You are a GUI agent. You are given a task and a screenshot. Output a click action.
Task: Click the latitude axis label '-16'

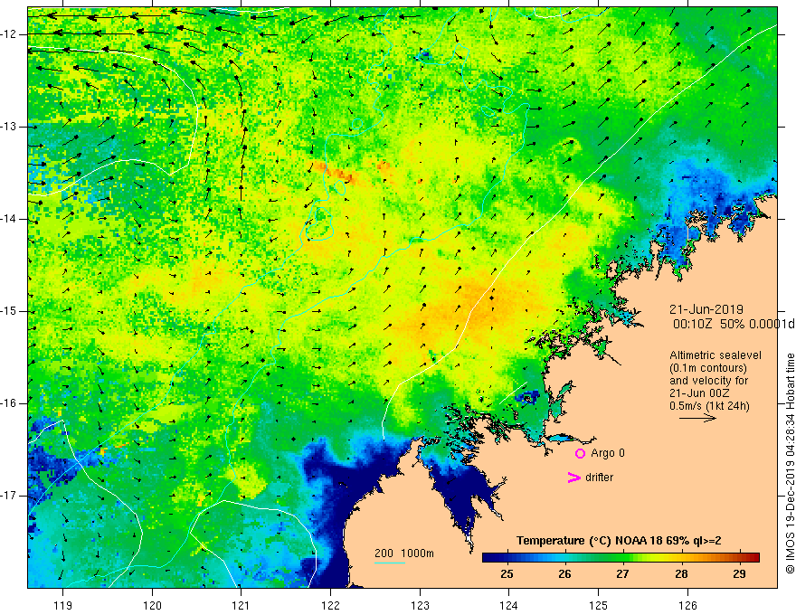tap(8, 403)
